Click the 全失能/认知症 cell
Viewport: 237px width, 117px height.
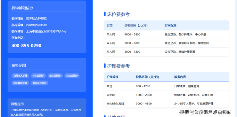click(116, 104)
